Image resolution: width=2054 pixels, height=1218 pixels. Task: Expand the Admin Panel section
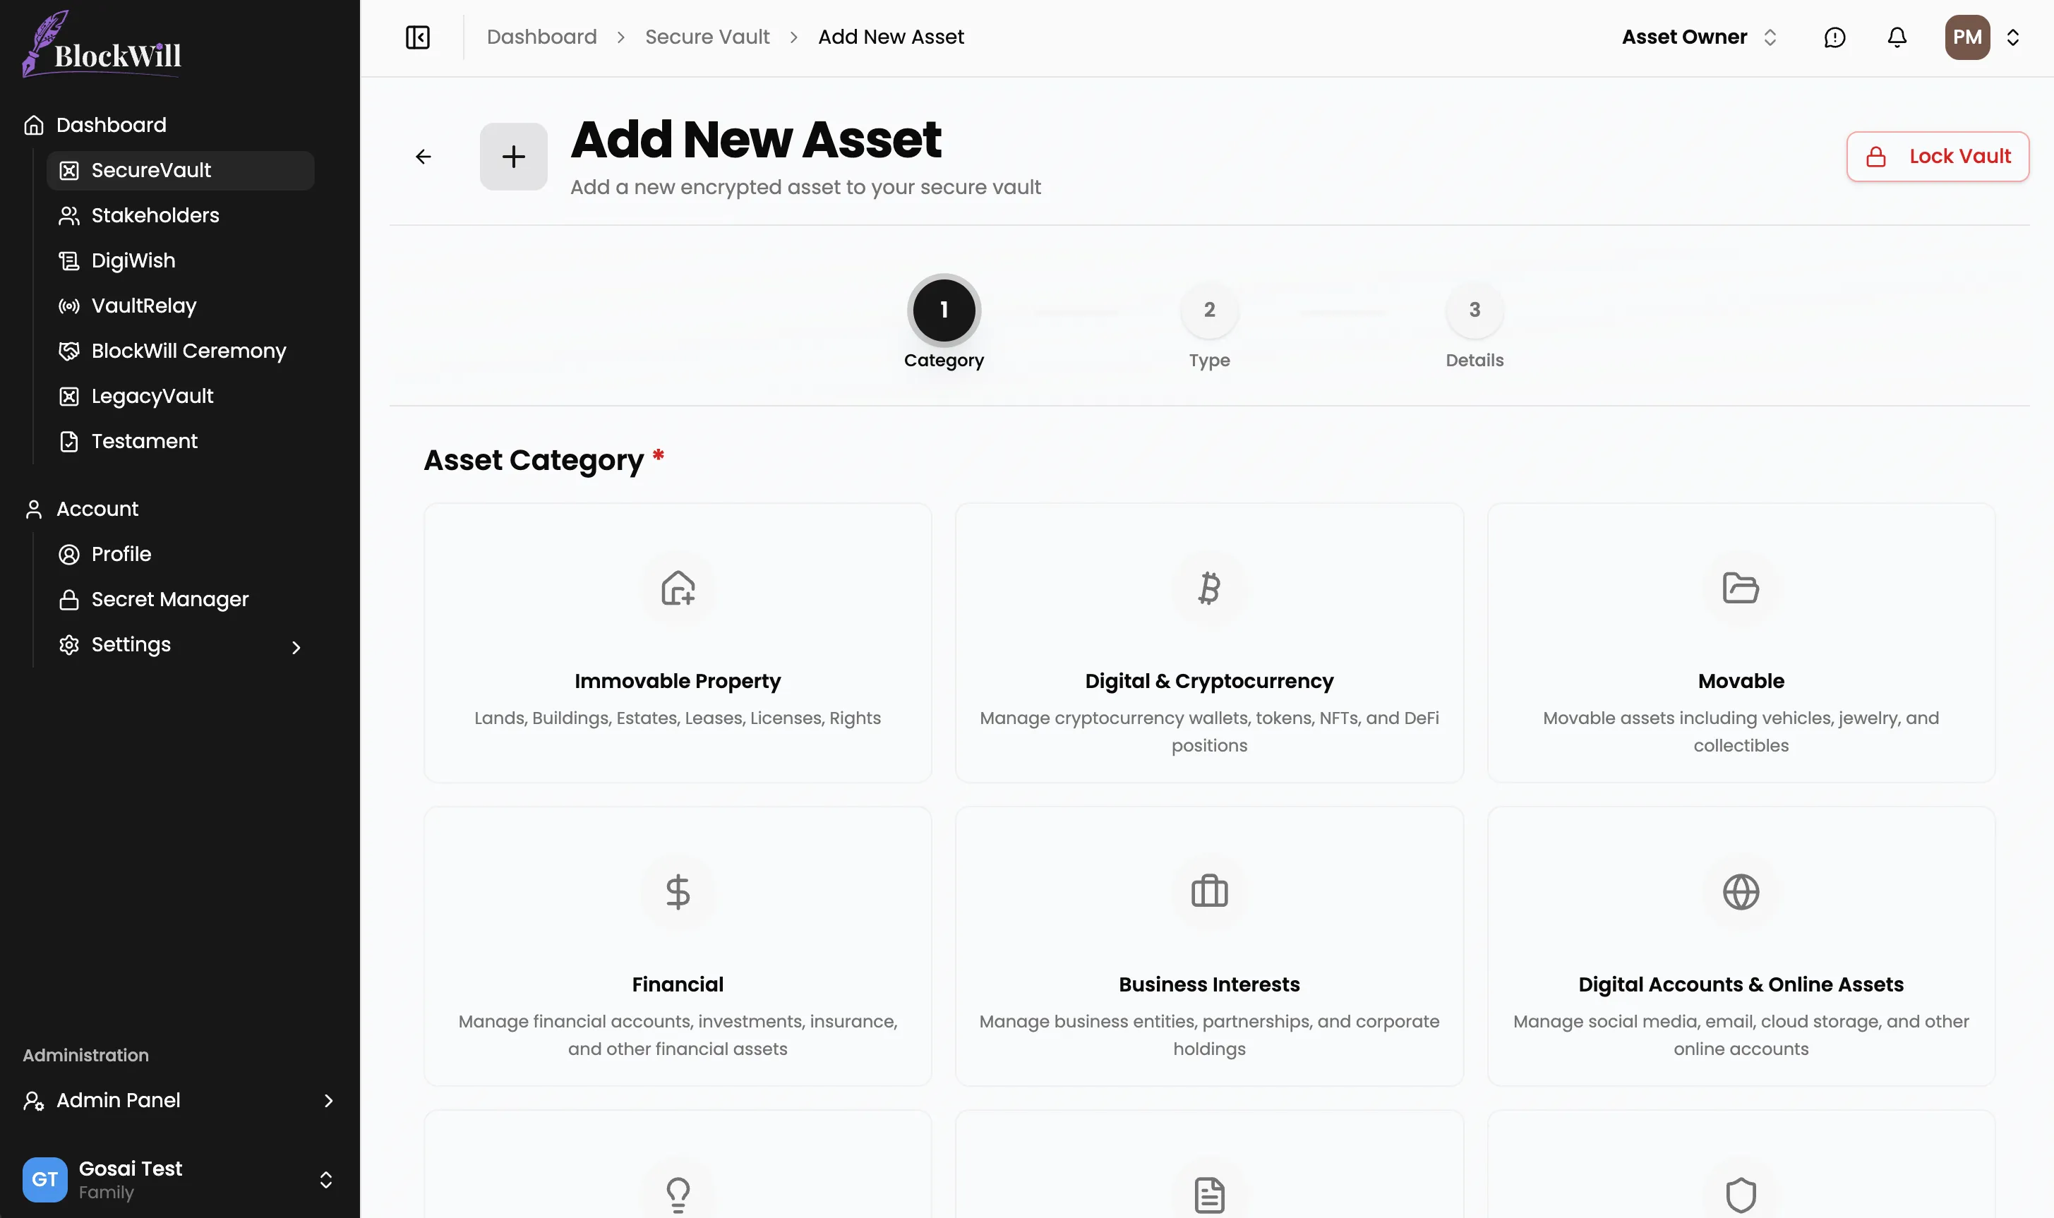pyautogui.click(x=328, y=1101)
